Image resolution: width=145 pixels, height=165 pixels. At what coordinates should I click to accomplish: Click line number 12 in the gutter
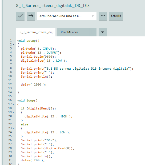tap(10, 84)
